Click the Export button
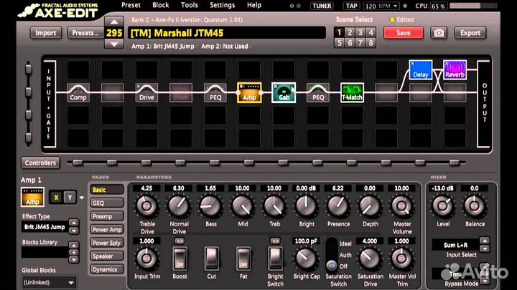Viewport: 517px width, 290px height. pyautogui.click(x=470, y=33)
